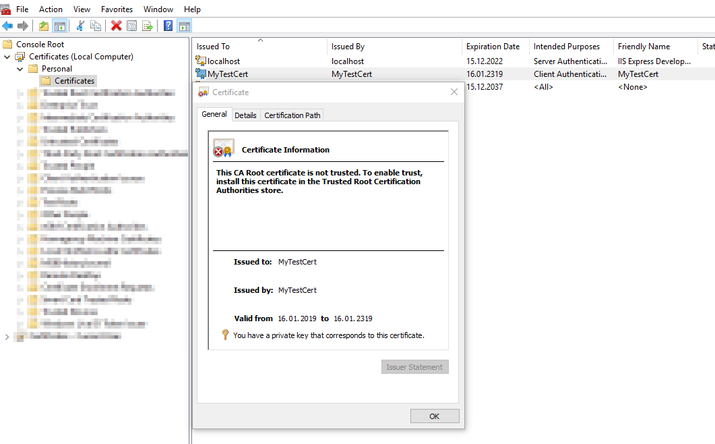
Task: Switch to the Details tab
Action: [x=245, y=115]
